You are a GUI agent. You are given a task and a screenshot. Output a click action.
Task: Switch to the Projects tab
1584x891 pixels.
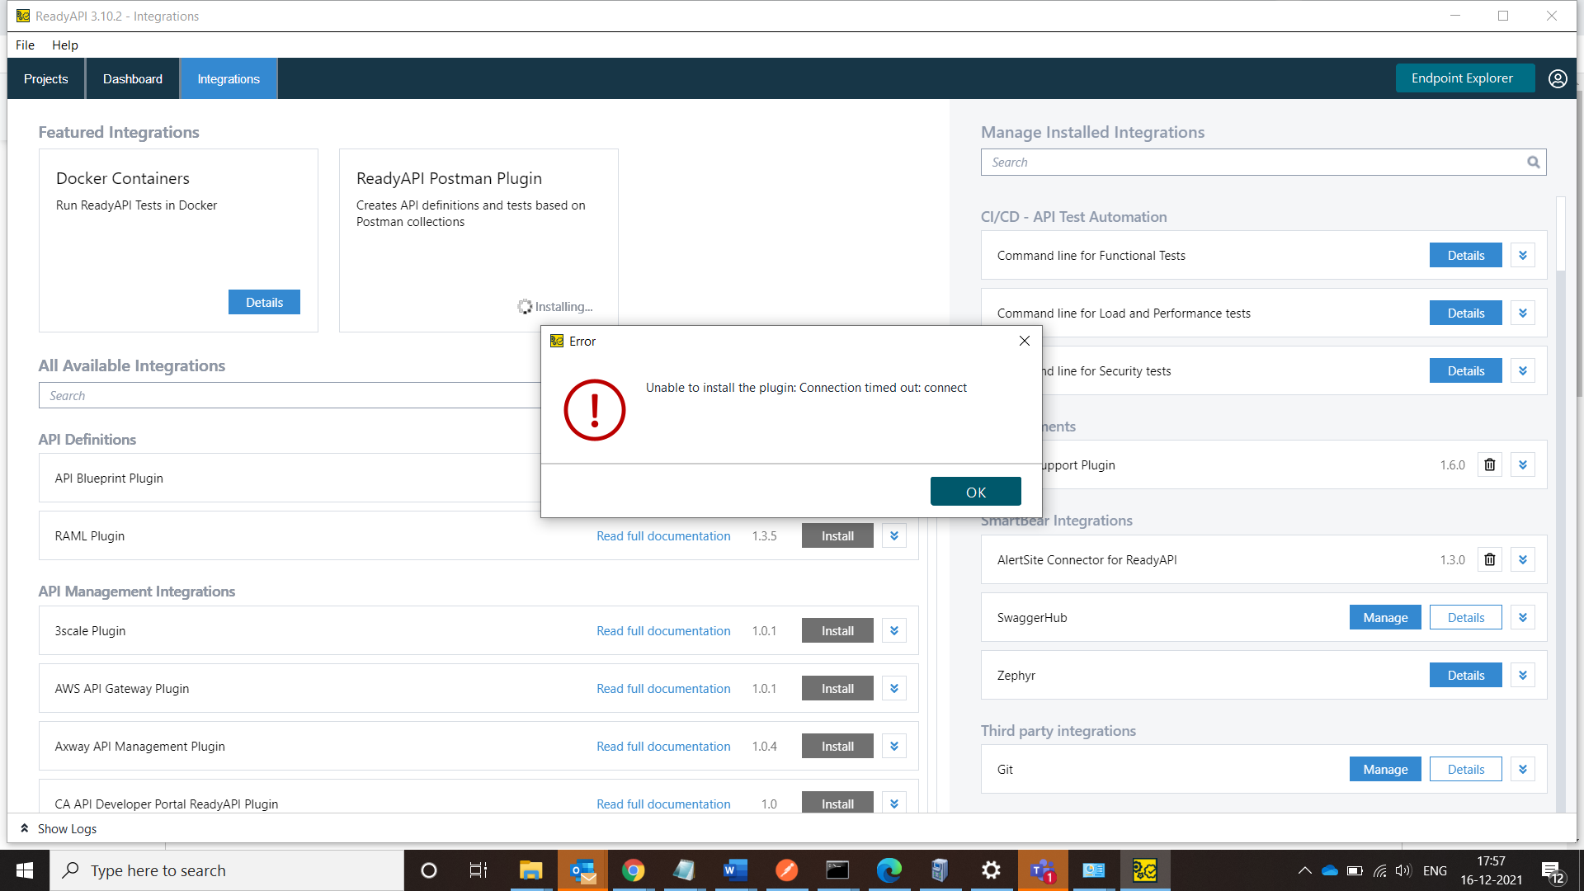point(46,78)
